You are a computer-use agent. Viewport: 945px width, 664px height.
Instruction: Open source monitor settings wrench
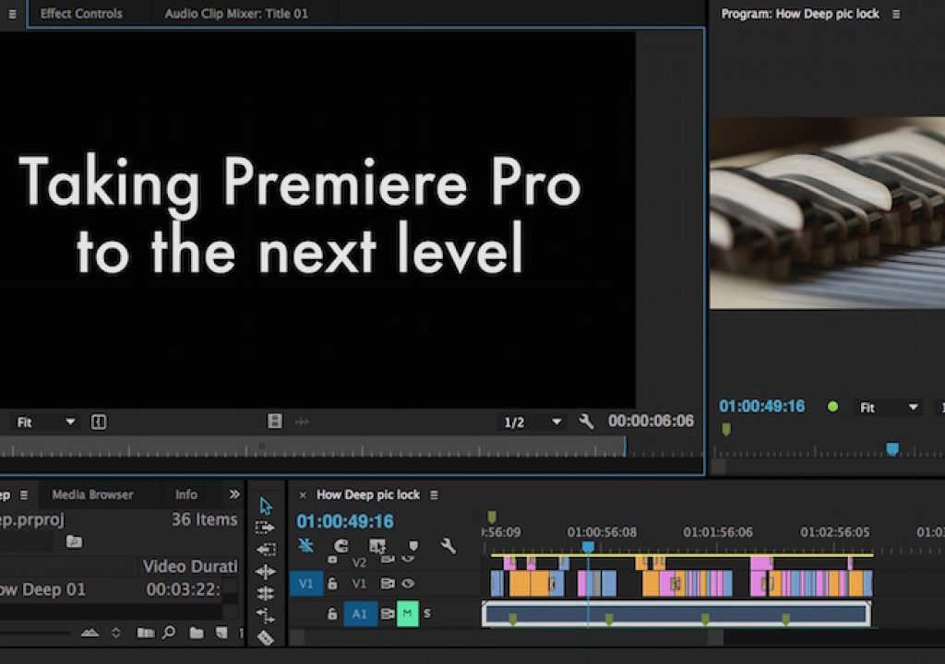586,421
